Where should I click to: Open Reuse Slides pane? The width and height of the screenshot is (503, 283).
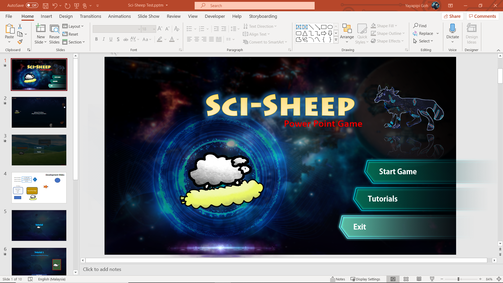(x=54, y=34)
